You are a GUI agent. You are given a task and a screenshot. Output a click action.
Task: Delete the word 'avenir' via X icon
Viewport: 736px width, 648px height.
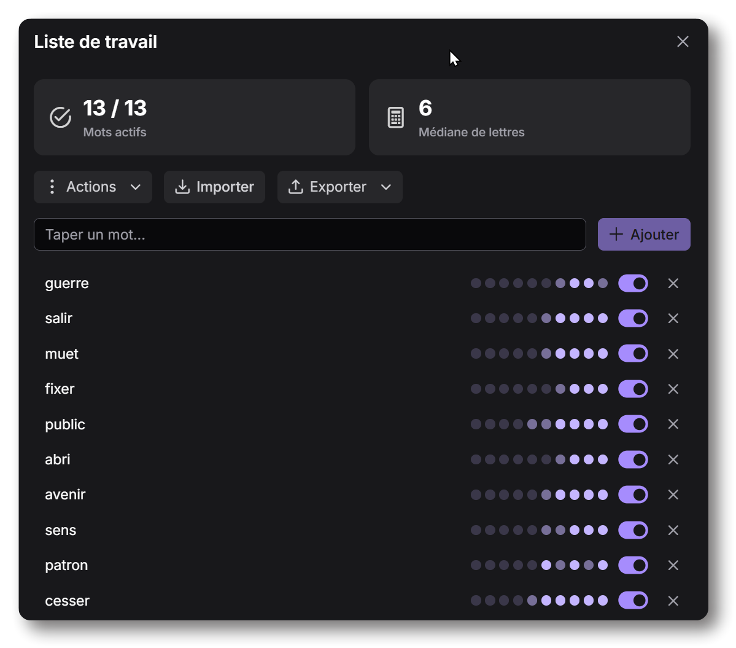(673, 494)
